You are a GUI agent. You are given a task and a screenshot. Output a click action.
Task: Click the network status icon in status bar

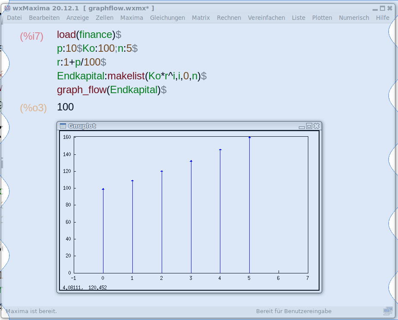point(388,311)
